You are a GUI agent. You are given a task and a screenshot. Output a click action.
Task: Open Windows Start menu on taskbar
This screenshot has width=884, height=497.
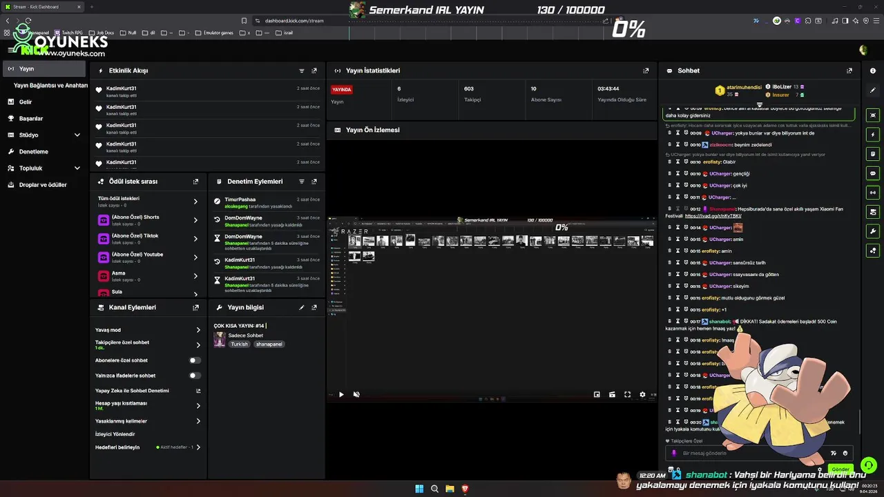click(x=419, y=489)
